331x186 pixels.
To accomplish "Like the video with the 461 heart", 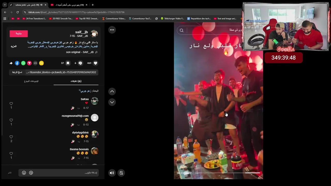I will 95,63.
